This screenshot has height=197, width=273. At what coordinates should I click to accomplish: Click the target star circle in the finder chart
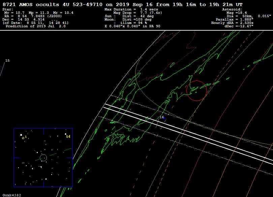43,158
